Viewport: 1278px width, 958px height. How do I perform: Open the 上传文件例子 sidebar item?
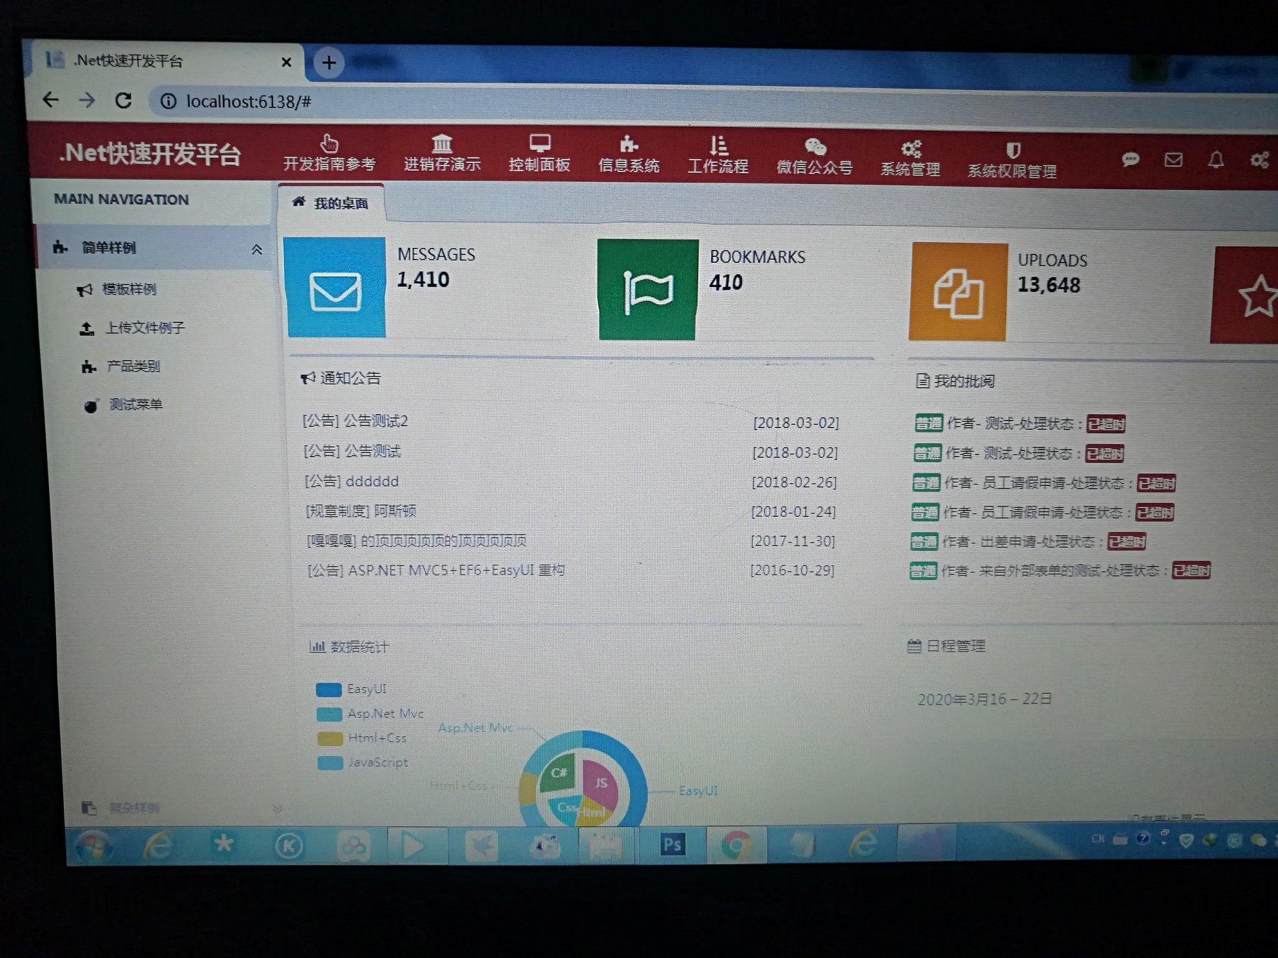point(145,328)
